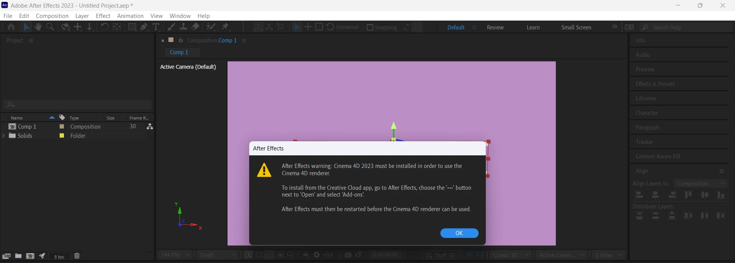Toggle Draft 3D mode
Image resolution: width=735 pixels, height=263 pixels.
click(440, 255)
